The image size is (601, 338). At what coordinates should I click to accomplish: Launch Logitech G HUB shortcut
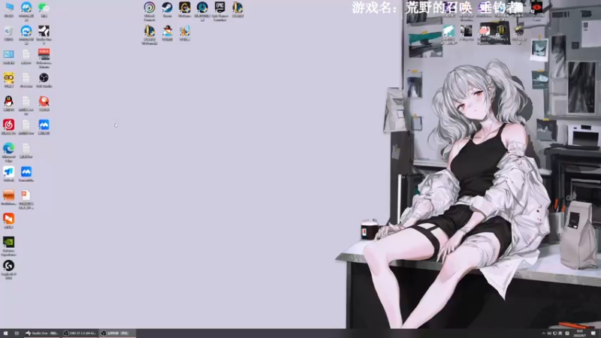(9, 270)
